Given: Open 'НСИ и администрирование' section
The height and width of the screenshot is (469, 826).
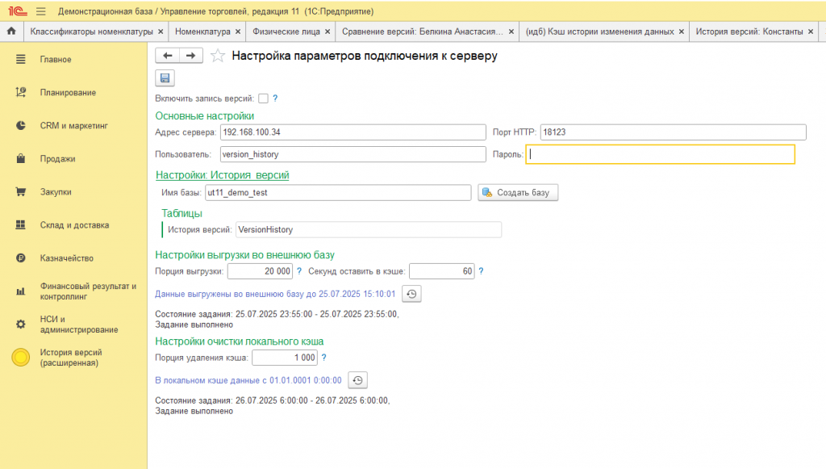Looking at the screenshot, I should click(79, 325).
